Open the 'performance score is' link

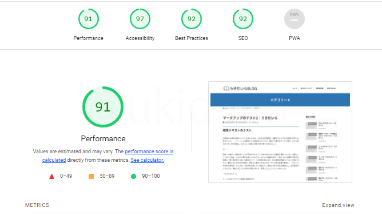click(x=149, y=152)
